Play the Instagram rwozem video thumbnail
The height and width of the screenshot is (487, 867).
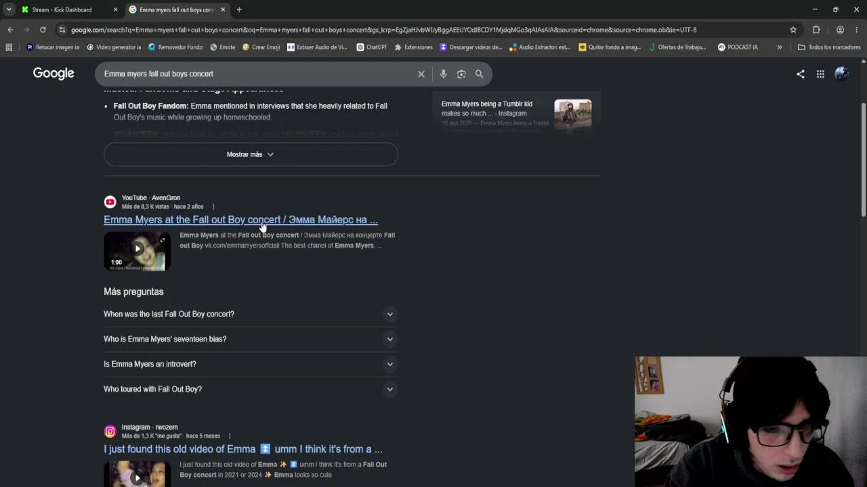click(x=137, y=474)
